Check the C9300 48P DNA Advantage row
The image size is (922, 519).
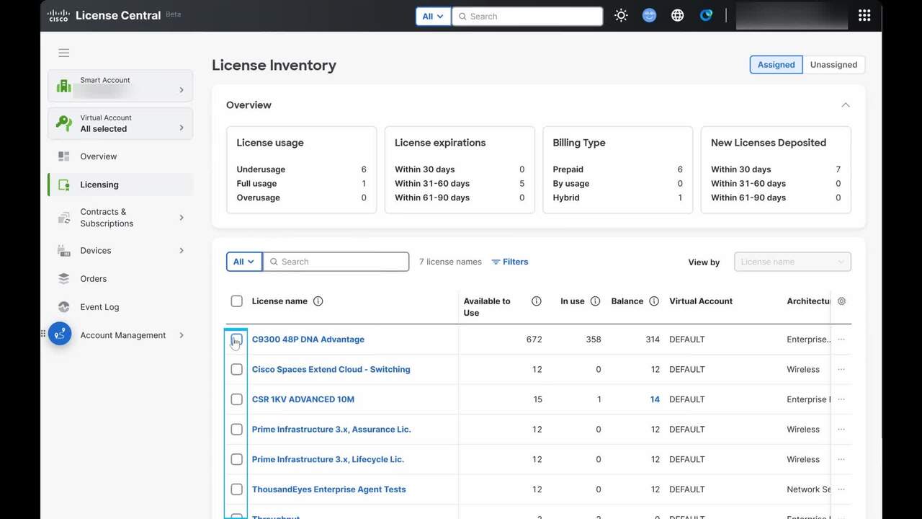pos(236,340)
